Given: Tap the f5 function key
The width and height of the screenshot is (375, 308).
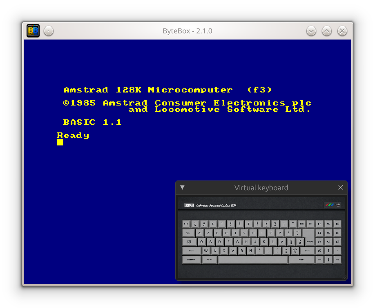Looking at the screenshot, I should pos(328,233).
